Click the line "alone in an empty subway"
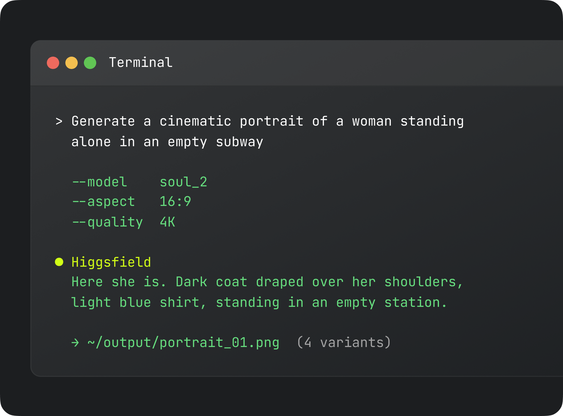The height and width of the screenshot is (416, 563). [x=167, y=142]
